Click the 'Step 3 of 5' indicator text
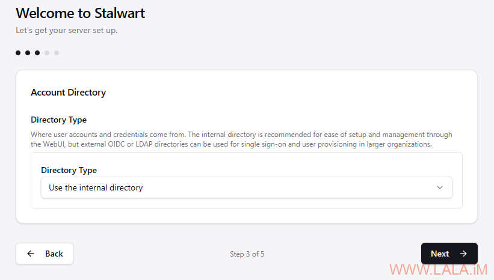 click(x=247, y=254)
